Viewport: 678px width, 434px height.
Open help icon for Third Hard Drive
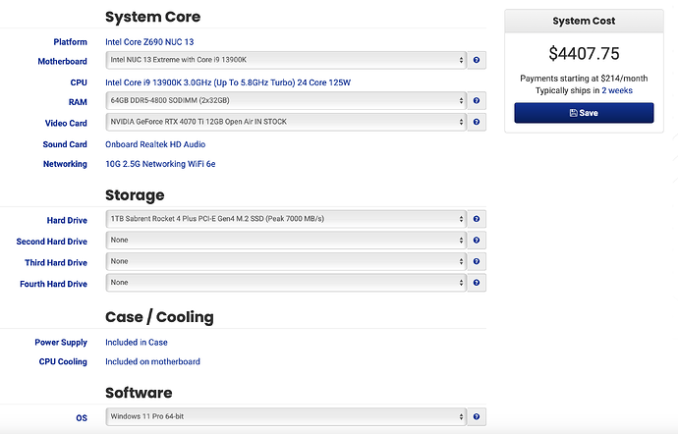tap(477, 261)
